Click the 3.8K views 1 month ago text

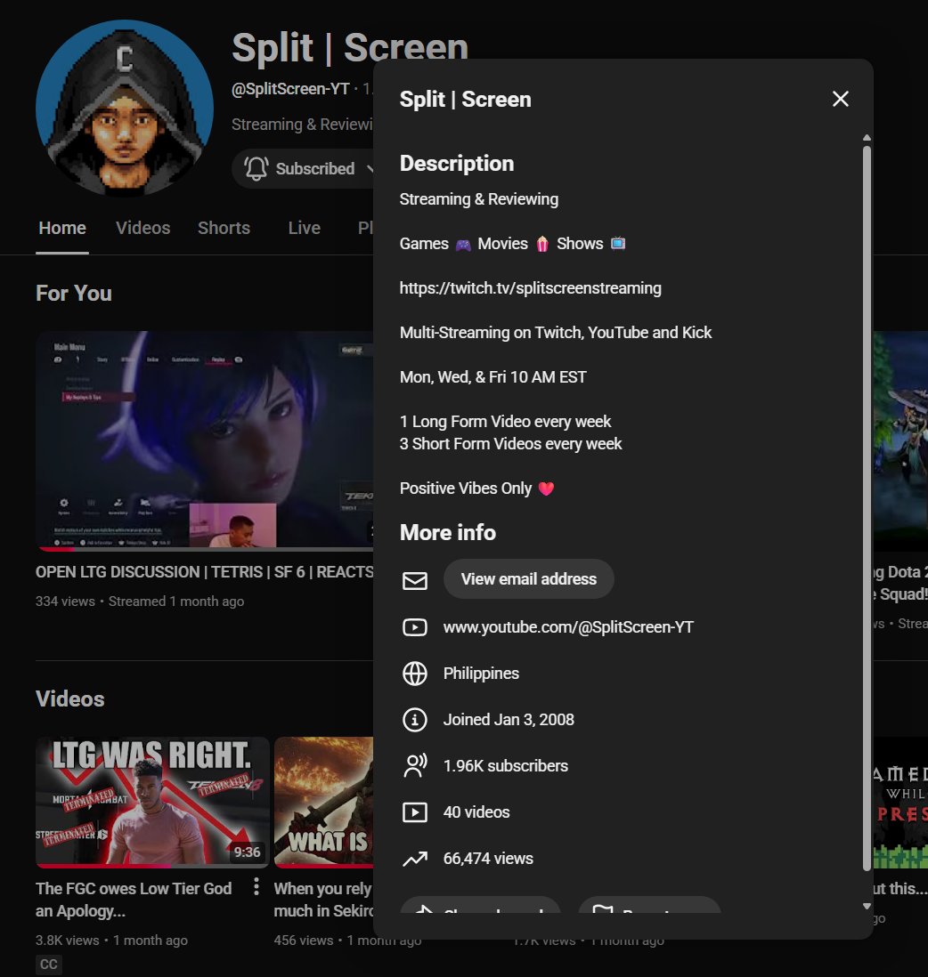click(x=111, y=941)
